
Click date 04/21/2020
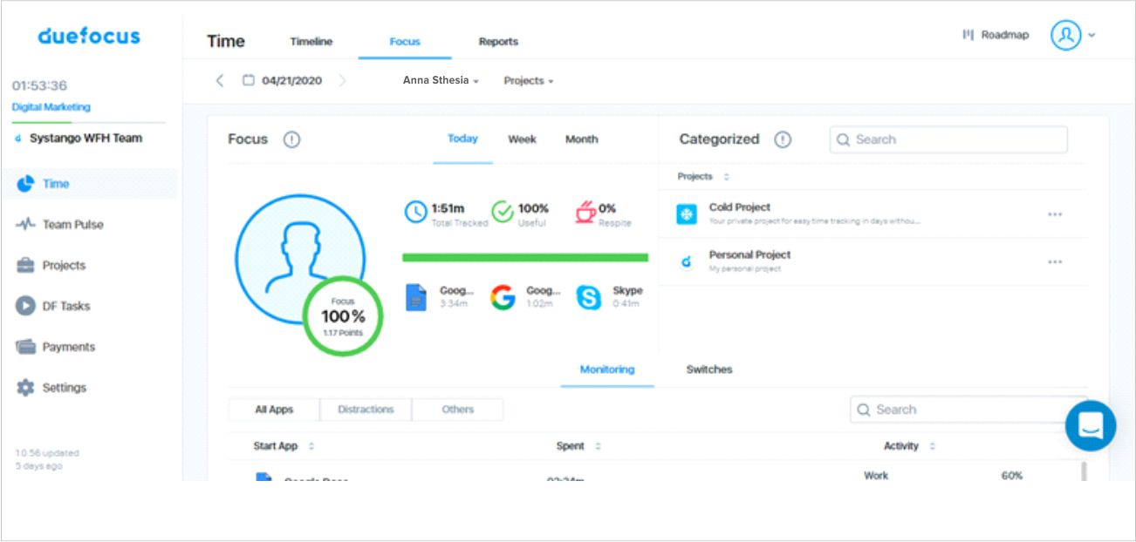pos(291,80)
